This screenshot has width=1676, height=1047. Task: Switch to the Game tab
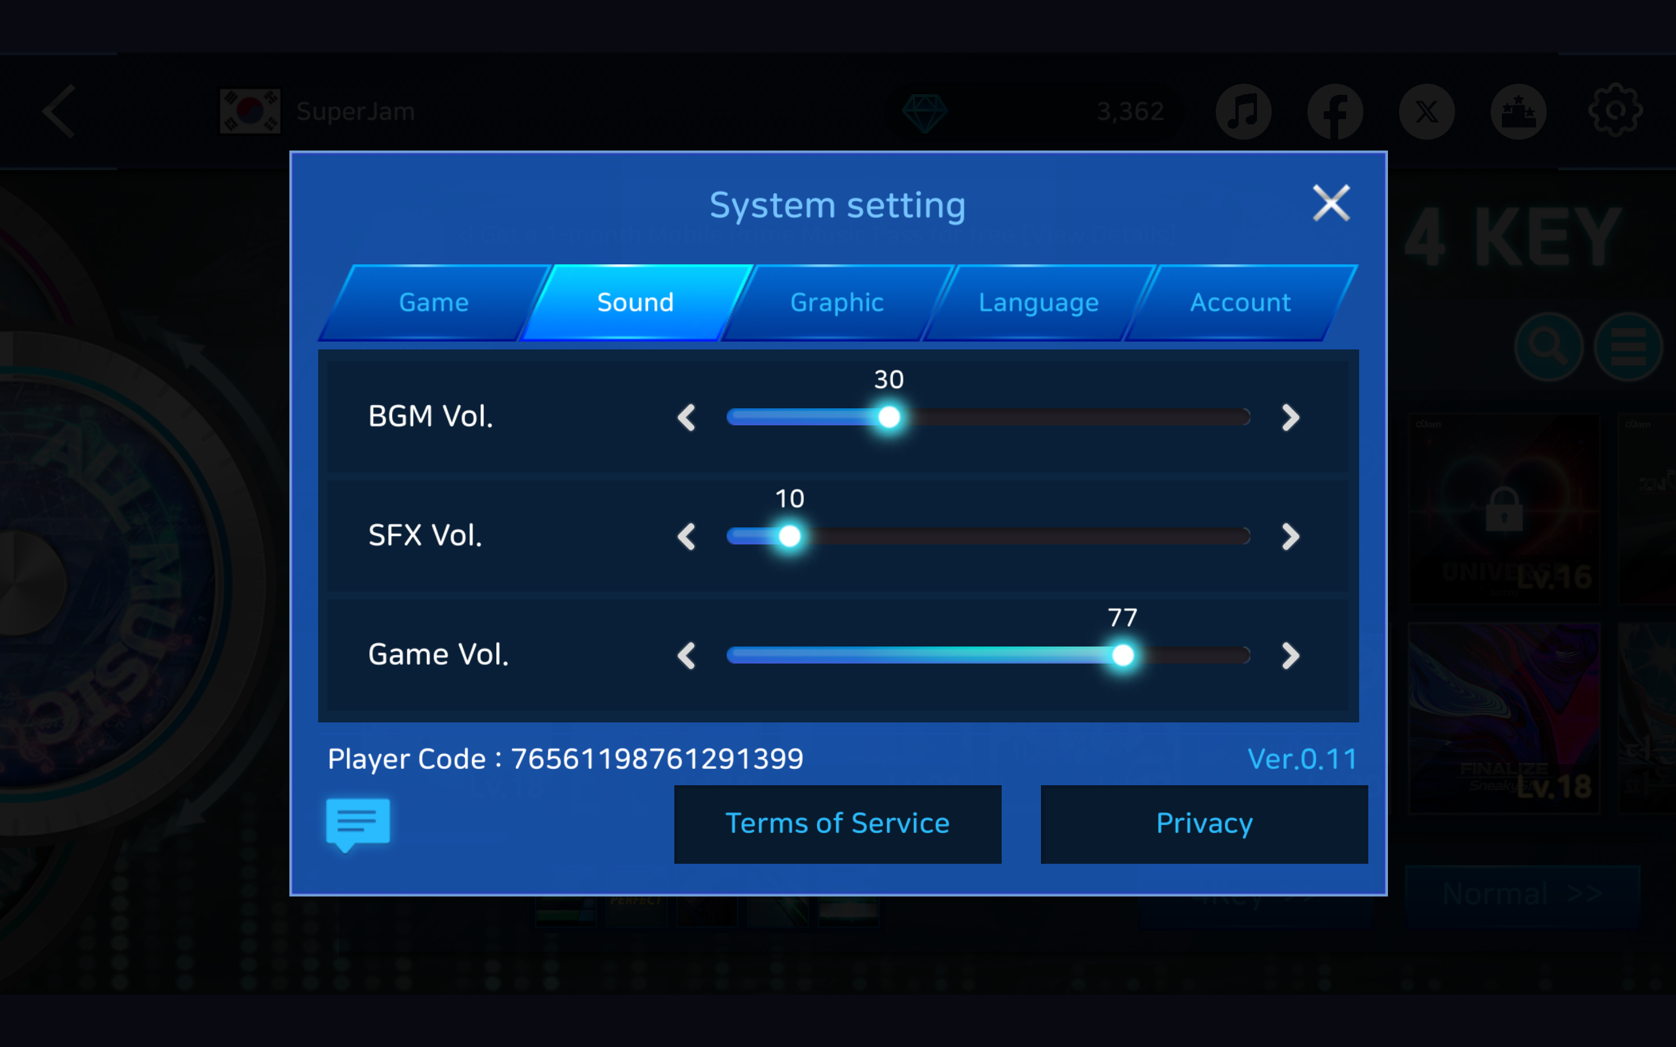(433, 302)
